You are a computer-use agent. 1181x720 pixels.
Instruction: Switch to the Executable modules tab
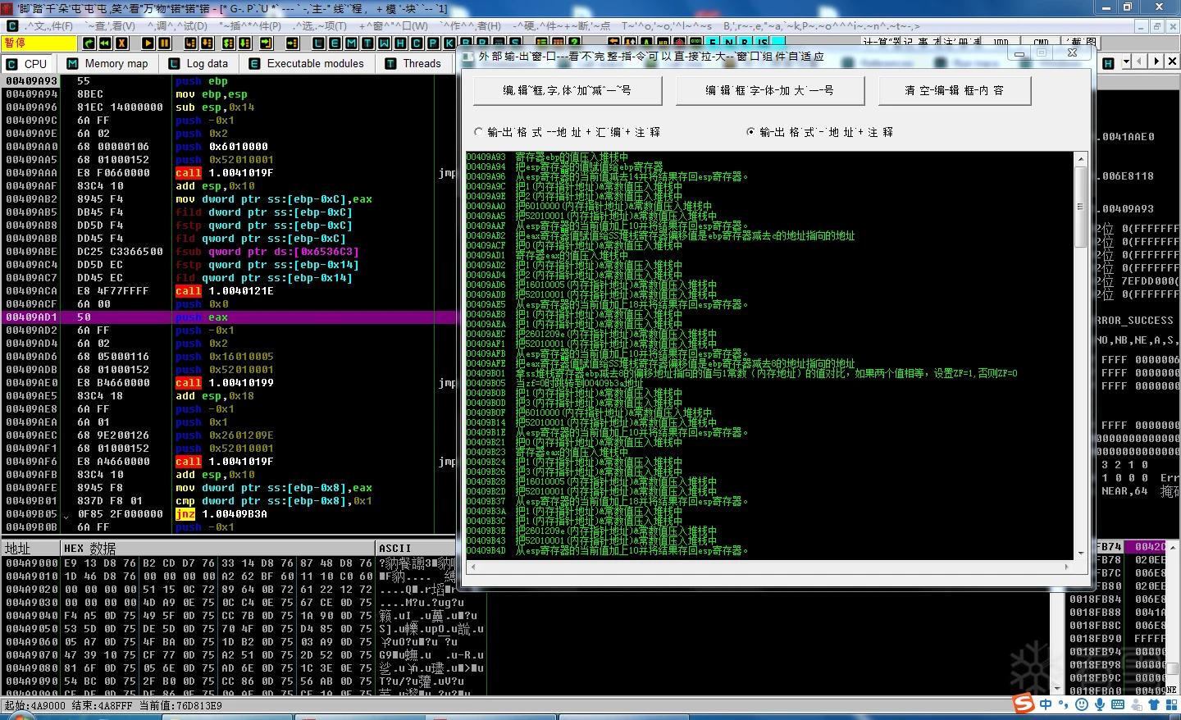coord(307,63)
